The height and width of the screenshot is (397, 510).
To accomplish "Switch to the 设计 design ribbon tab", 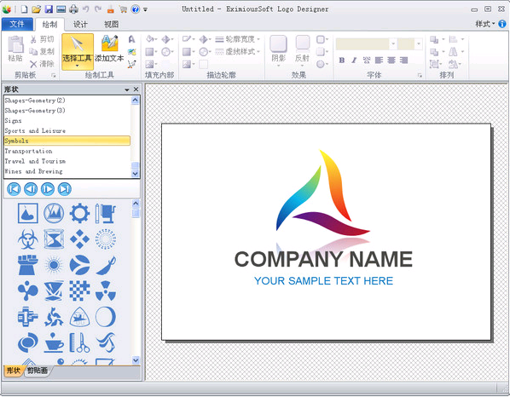I will tap(80, 25).
